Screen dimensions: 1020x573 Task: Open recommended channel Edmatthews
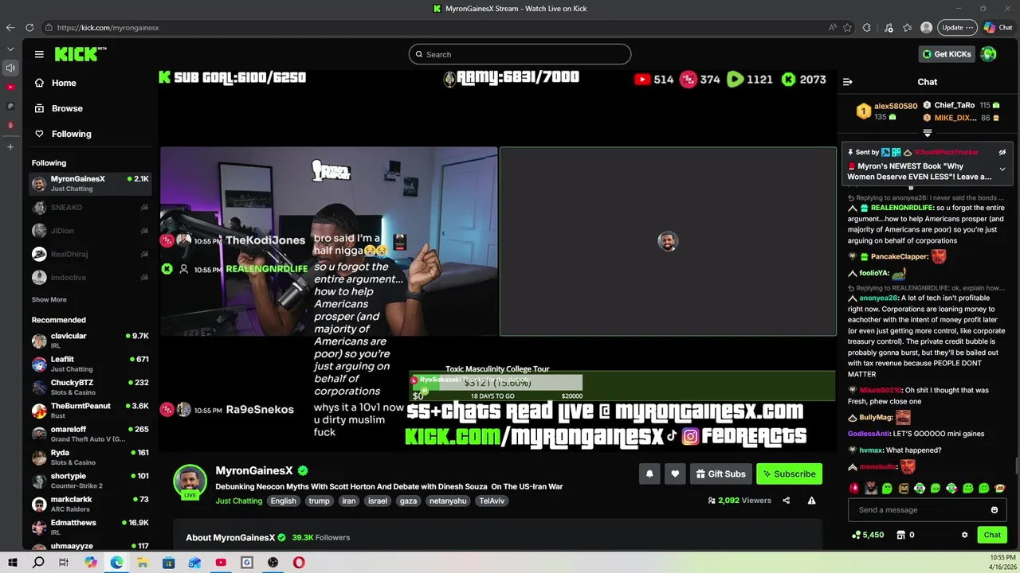[x=90, y=527]
